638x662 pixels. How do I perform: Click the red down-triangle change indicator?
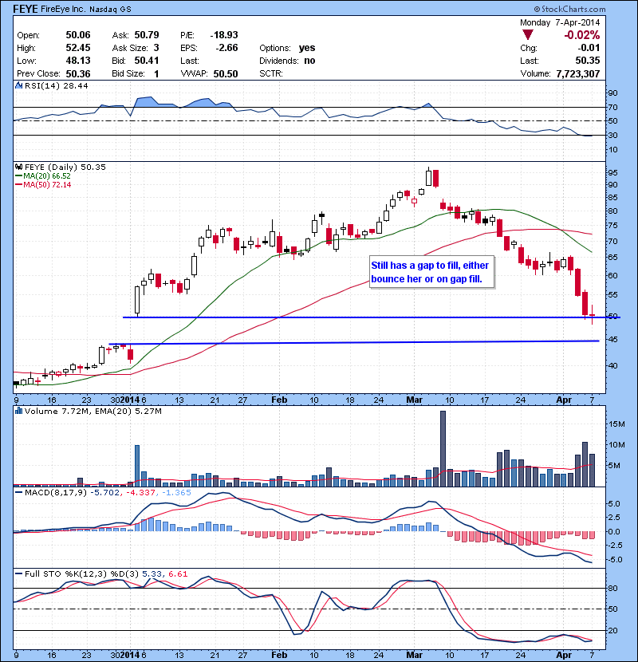pos(527,34)
